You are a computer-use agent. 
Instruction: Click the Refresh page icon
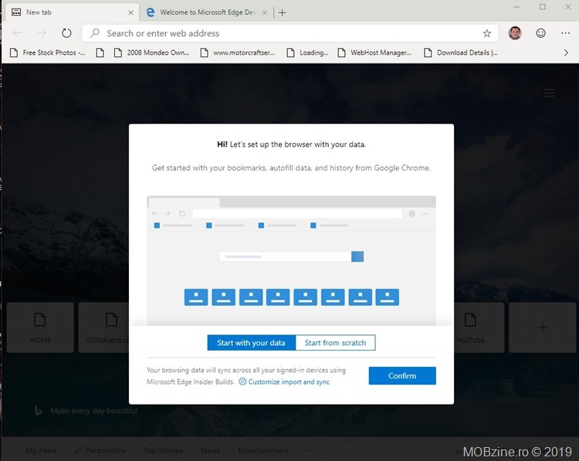[66, 33]
